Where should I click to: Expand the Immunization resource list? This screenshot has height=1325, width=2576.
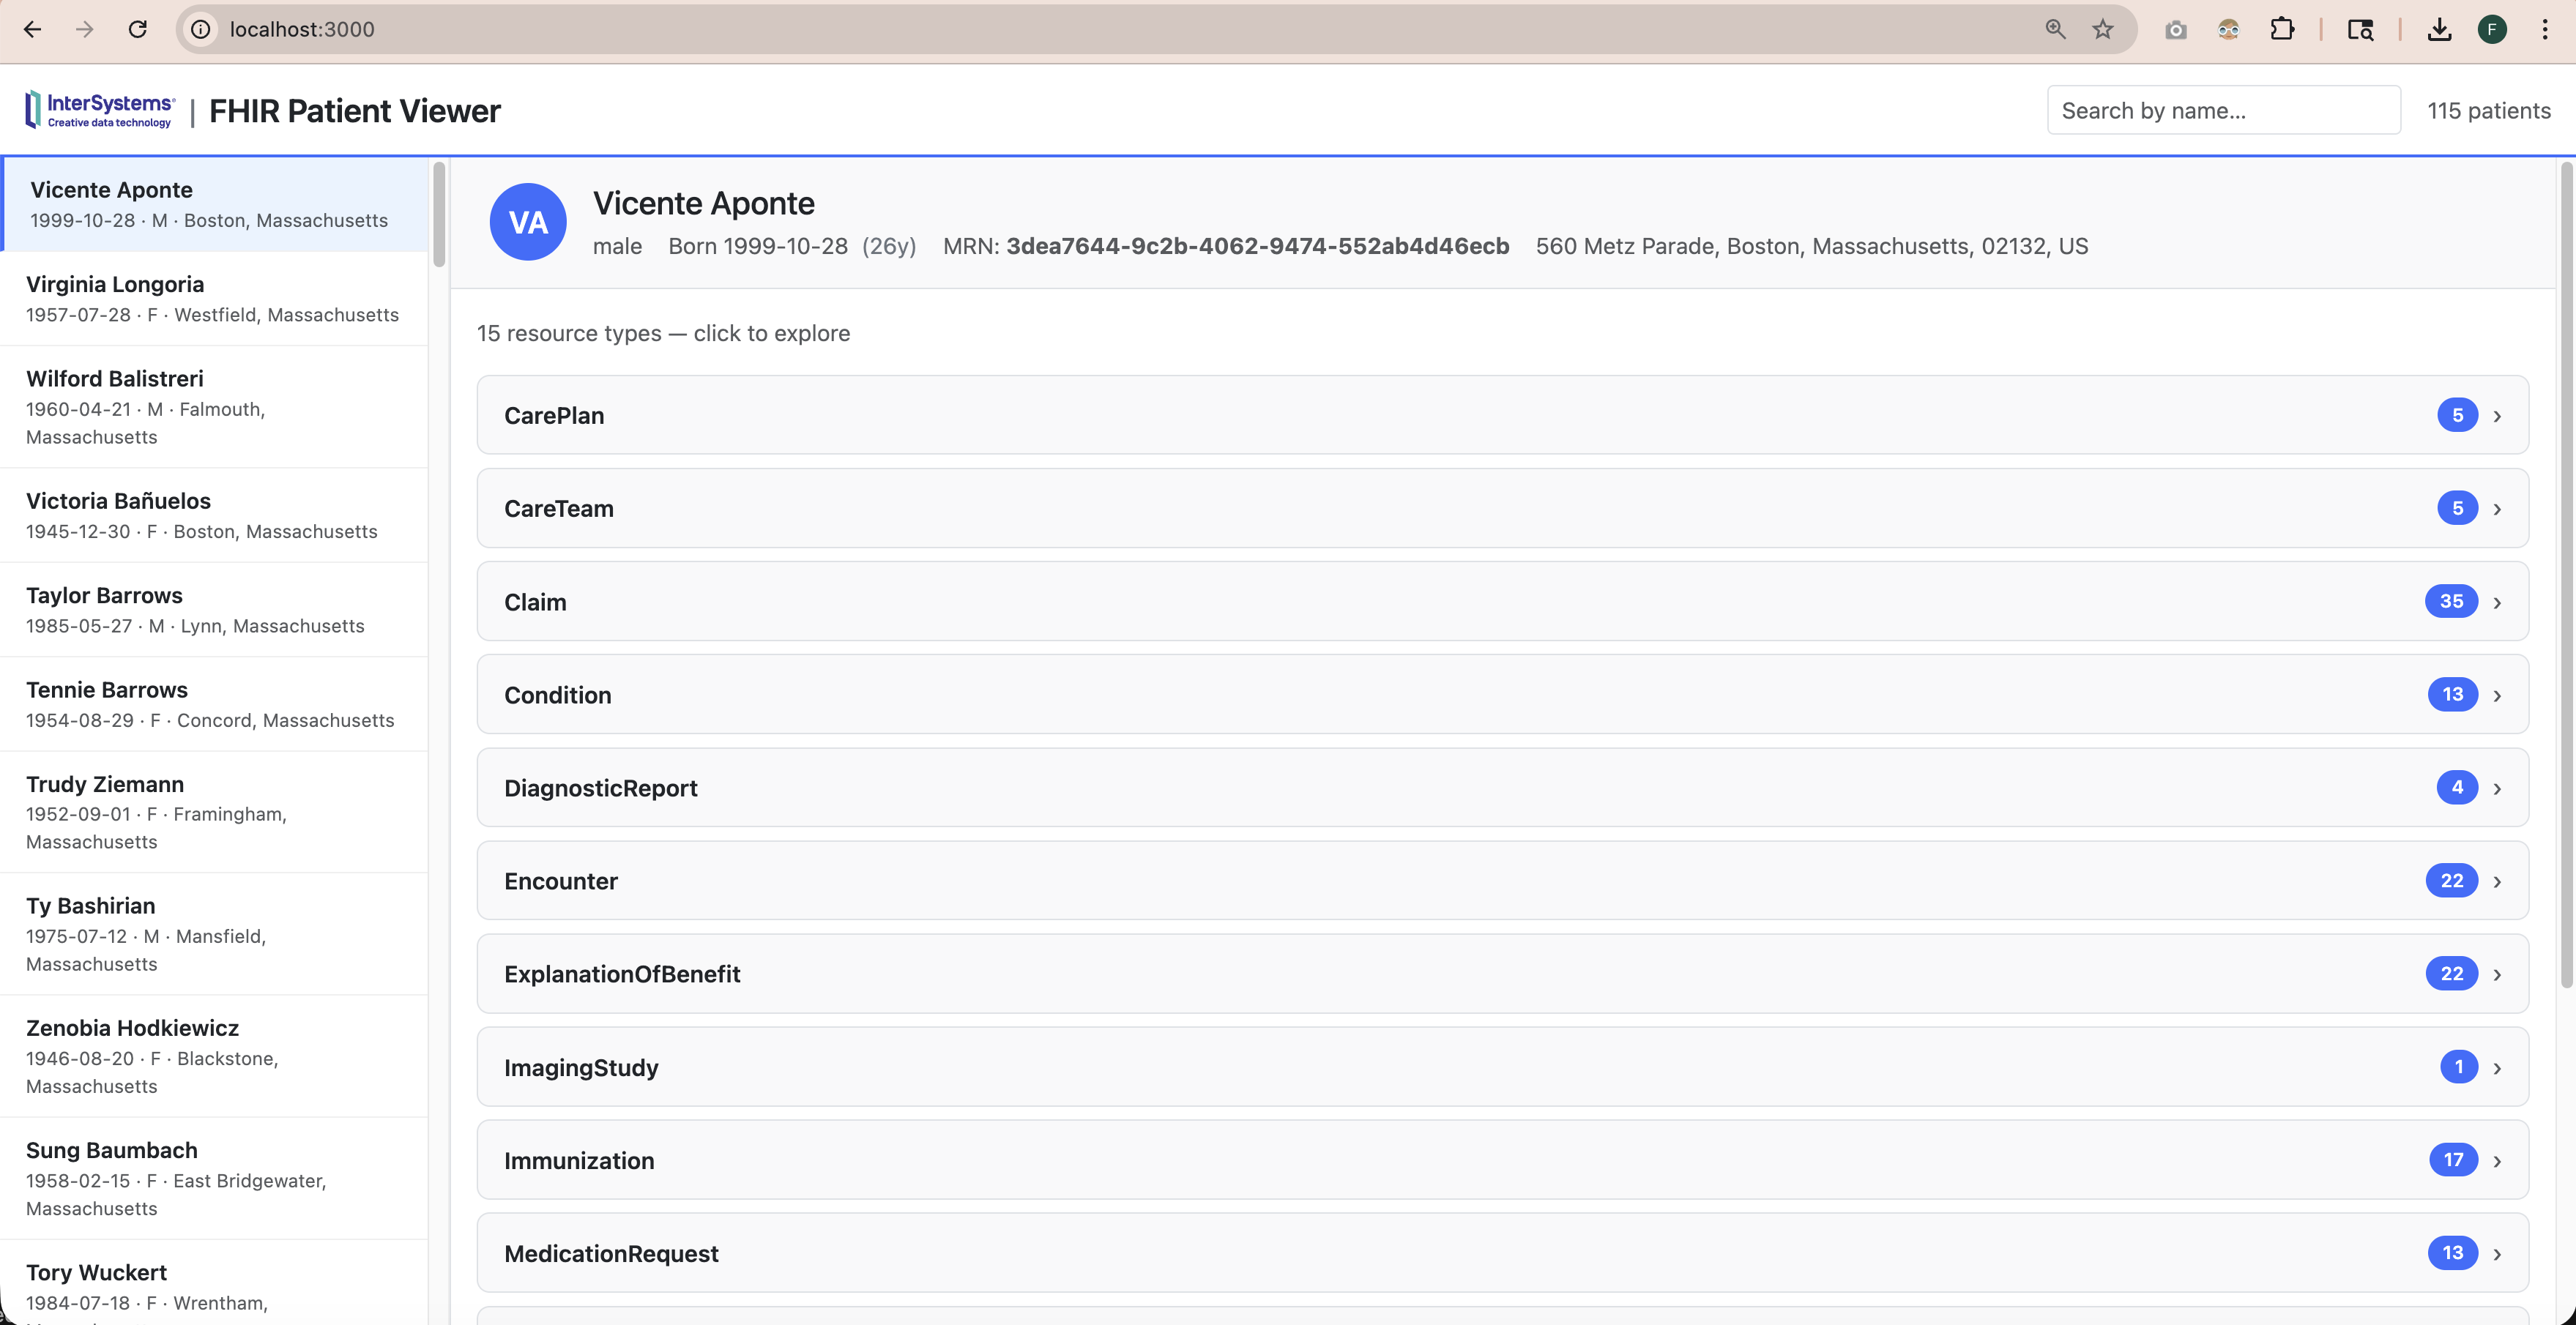pos(1502,1160)
